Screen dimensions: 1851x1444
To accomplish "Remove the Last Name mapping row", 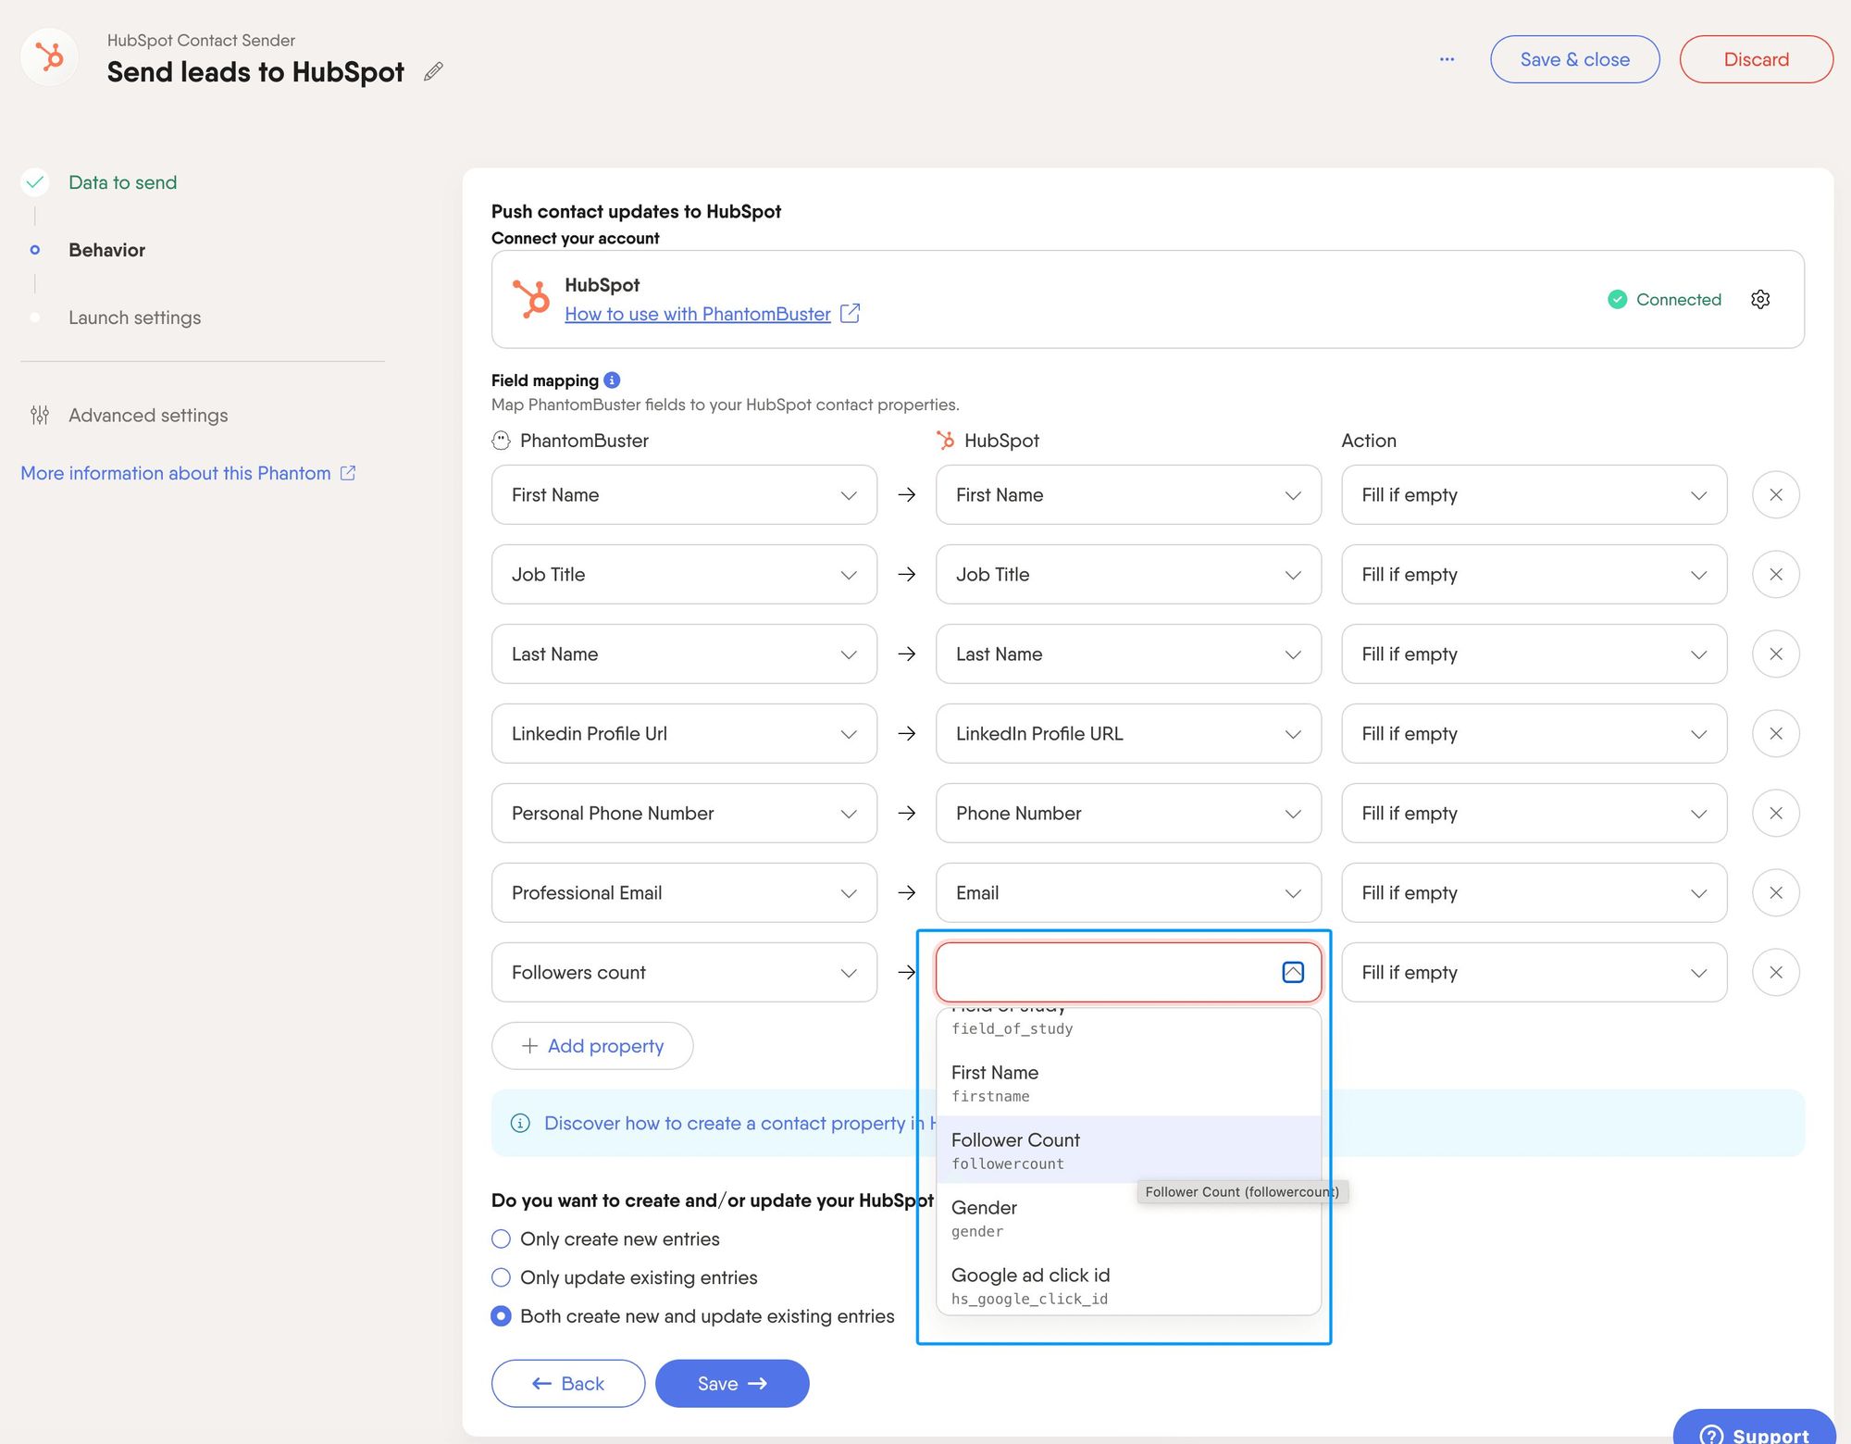I will tap(1775, 654).
